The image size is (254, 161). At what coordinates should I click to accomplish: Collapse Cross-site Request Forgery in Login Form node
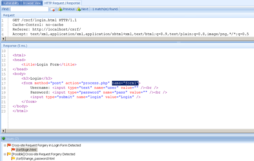pos(5,145)
